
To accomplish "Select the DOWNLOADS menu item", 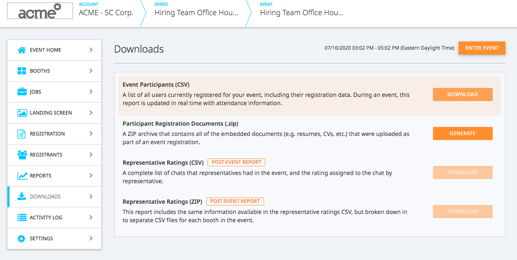I will pos(54,197).
